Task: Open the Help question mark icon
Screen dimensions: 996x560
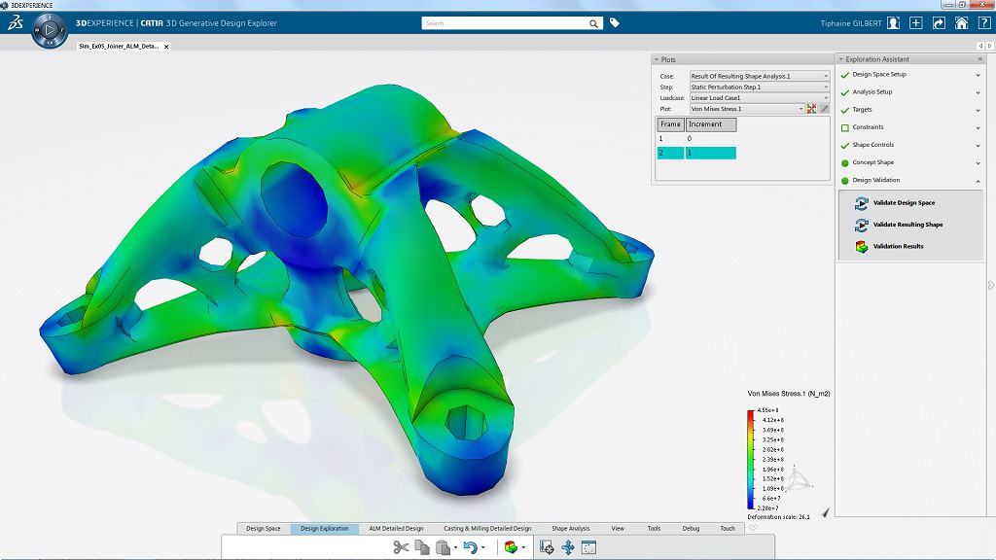Action: coord(983,23)
